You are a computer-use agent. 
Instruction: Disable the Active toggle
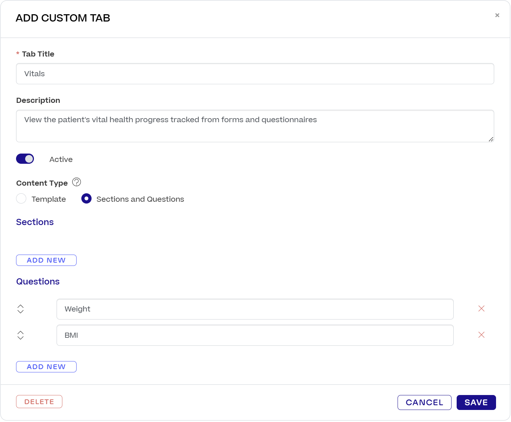(25, 159)
